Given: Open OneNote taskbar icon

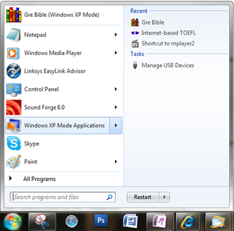Looking at the screenshot, I should click(x=160, y=222).
